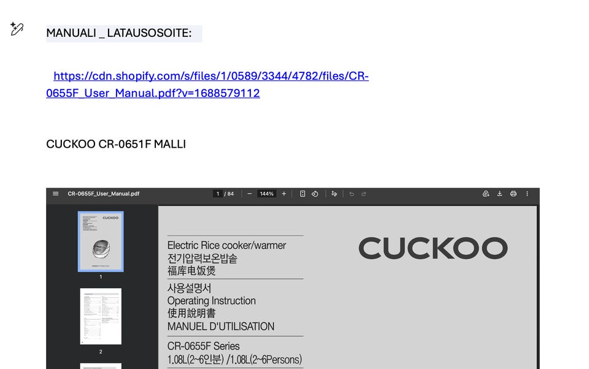This screenshot has height=369, width=589.
Task: Save the PDF to Google Drive
Action: point(486,194)
